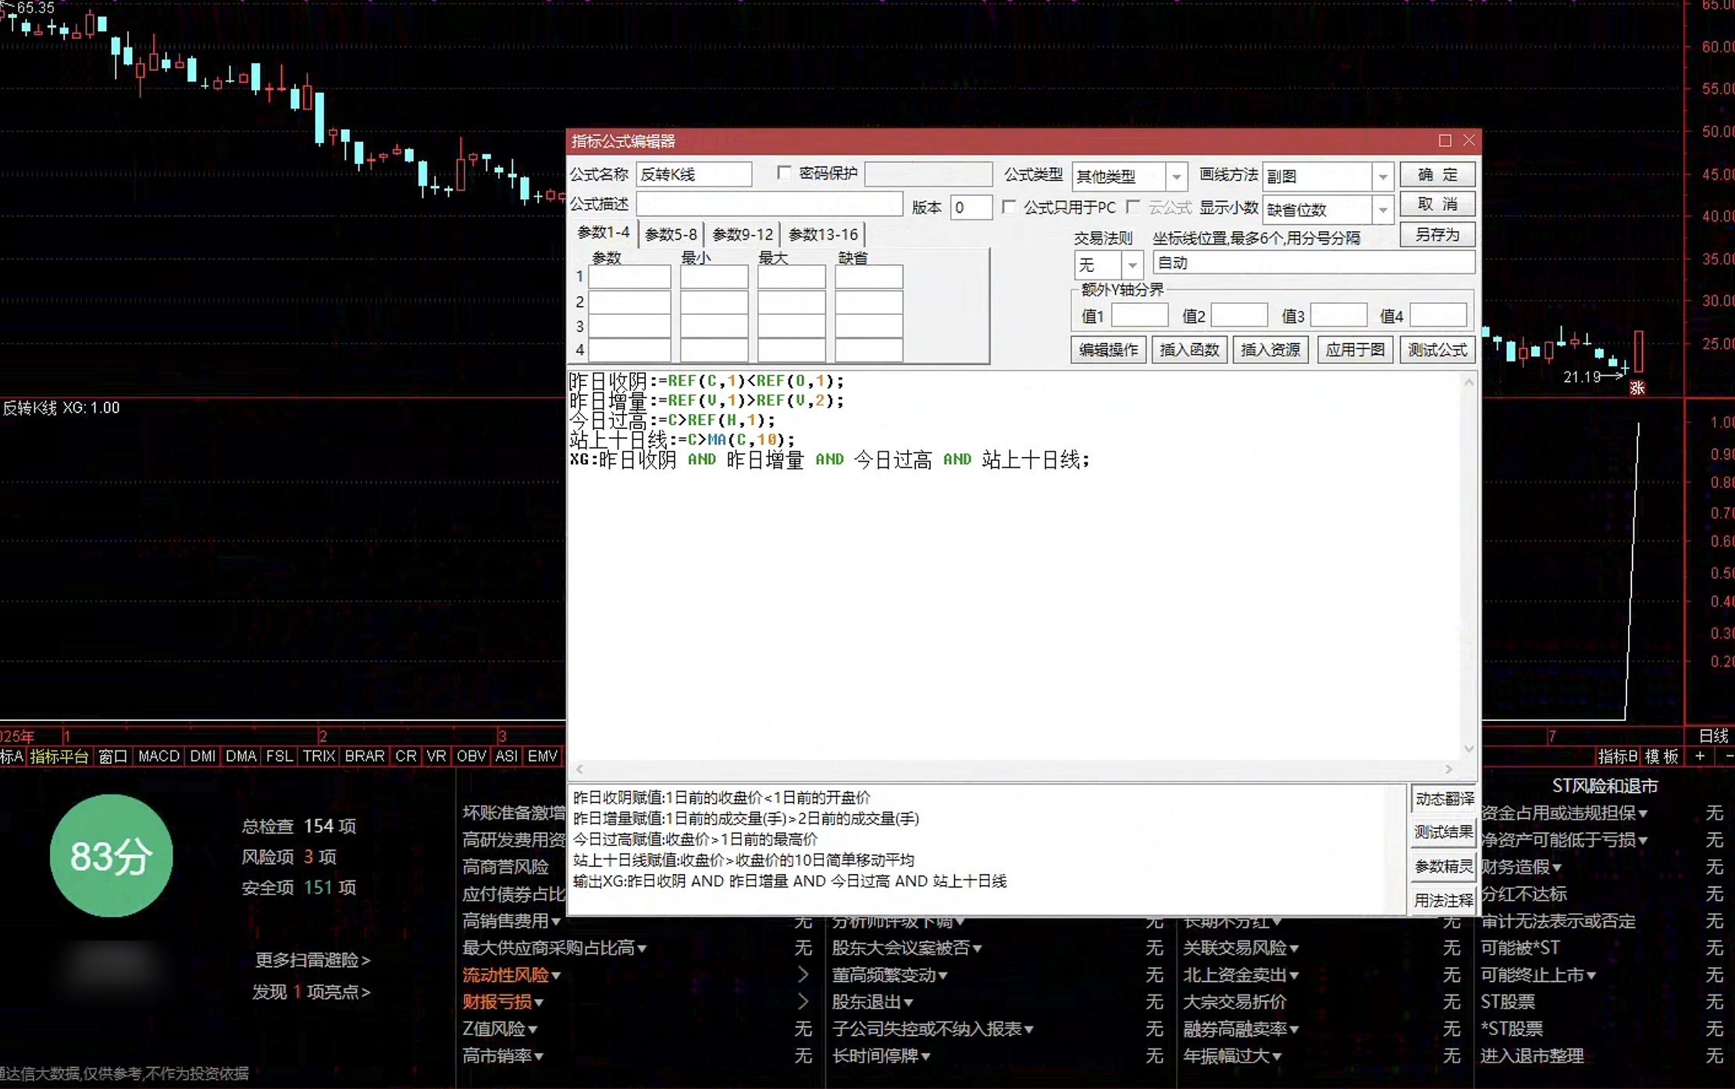Viewport: 1735px width, 1089px height.
Task: Open 公式类型 dropdown
Action: [1176, 177]
